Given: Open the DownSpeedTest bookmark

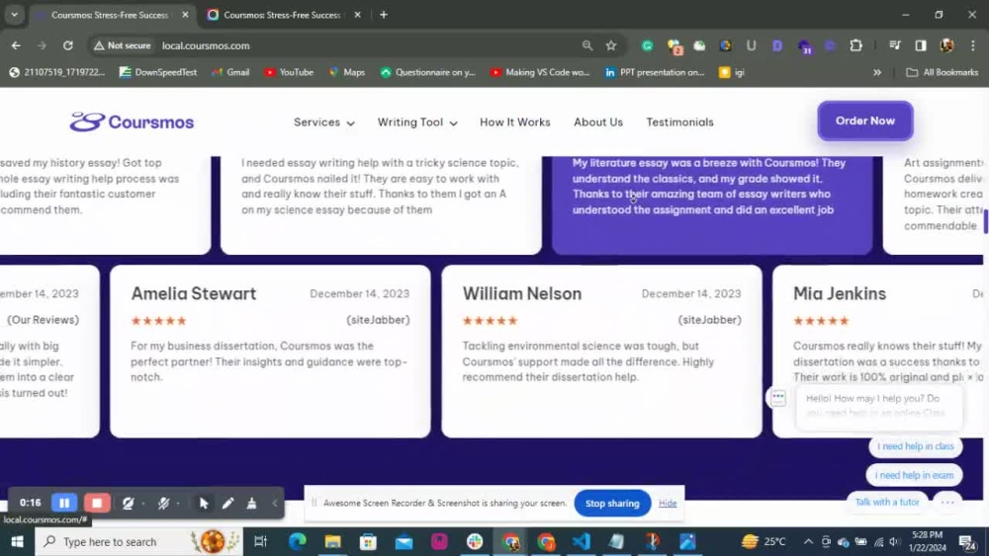Looking at the screenshot, I should coord(158,72).
